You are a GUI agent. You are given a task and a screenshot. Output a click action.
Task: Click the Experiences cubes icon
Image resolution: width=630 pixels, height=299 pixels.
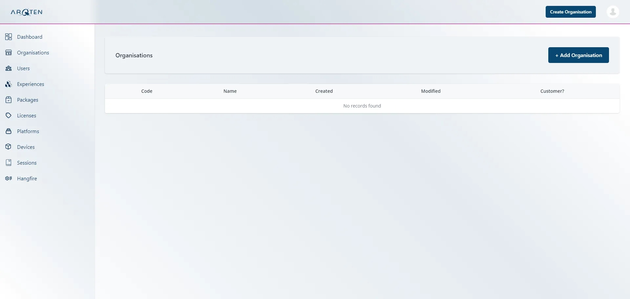[x=9, y=84]
